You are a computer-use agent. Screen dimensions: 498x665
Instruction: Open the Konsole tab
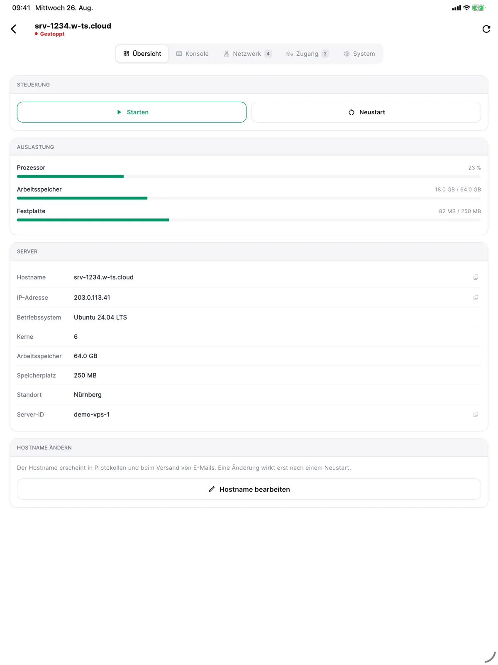click(x=193, y=54)
